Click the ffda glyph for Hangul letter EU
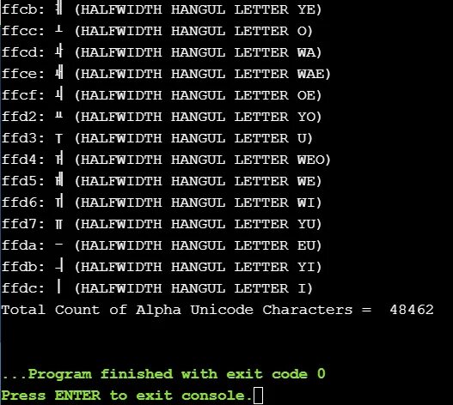This screenshot has width=453, height=405. [x=58, y=245]
